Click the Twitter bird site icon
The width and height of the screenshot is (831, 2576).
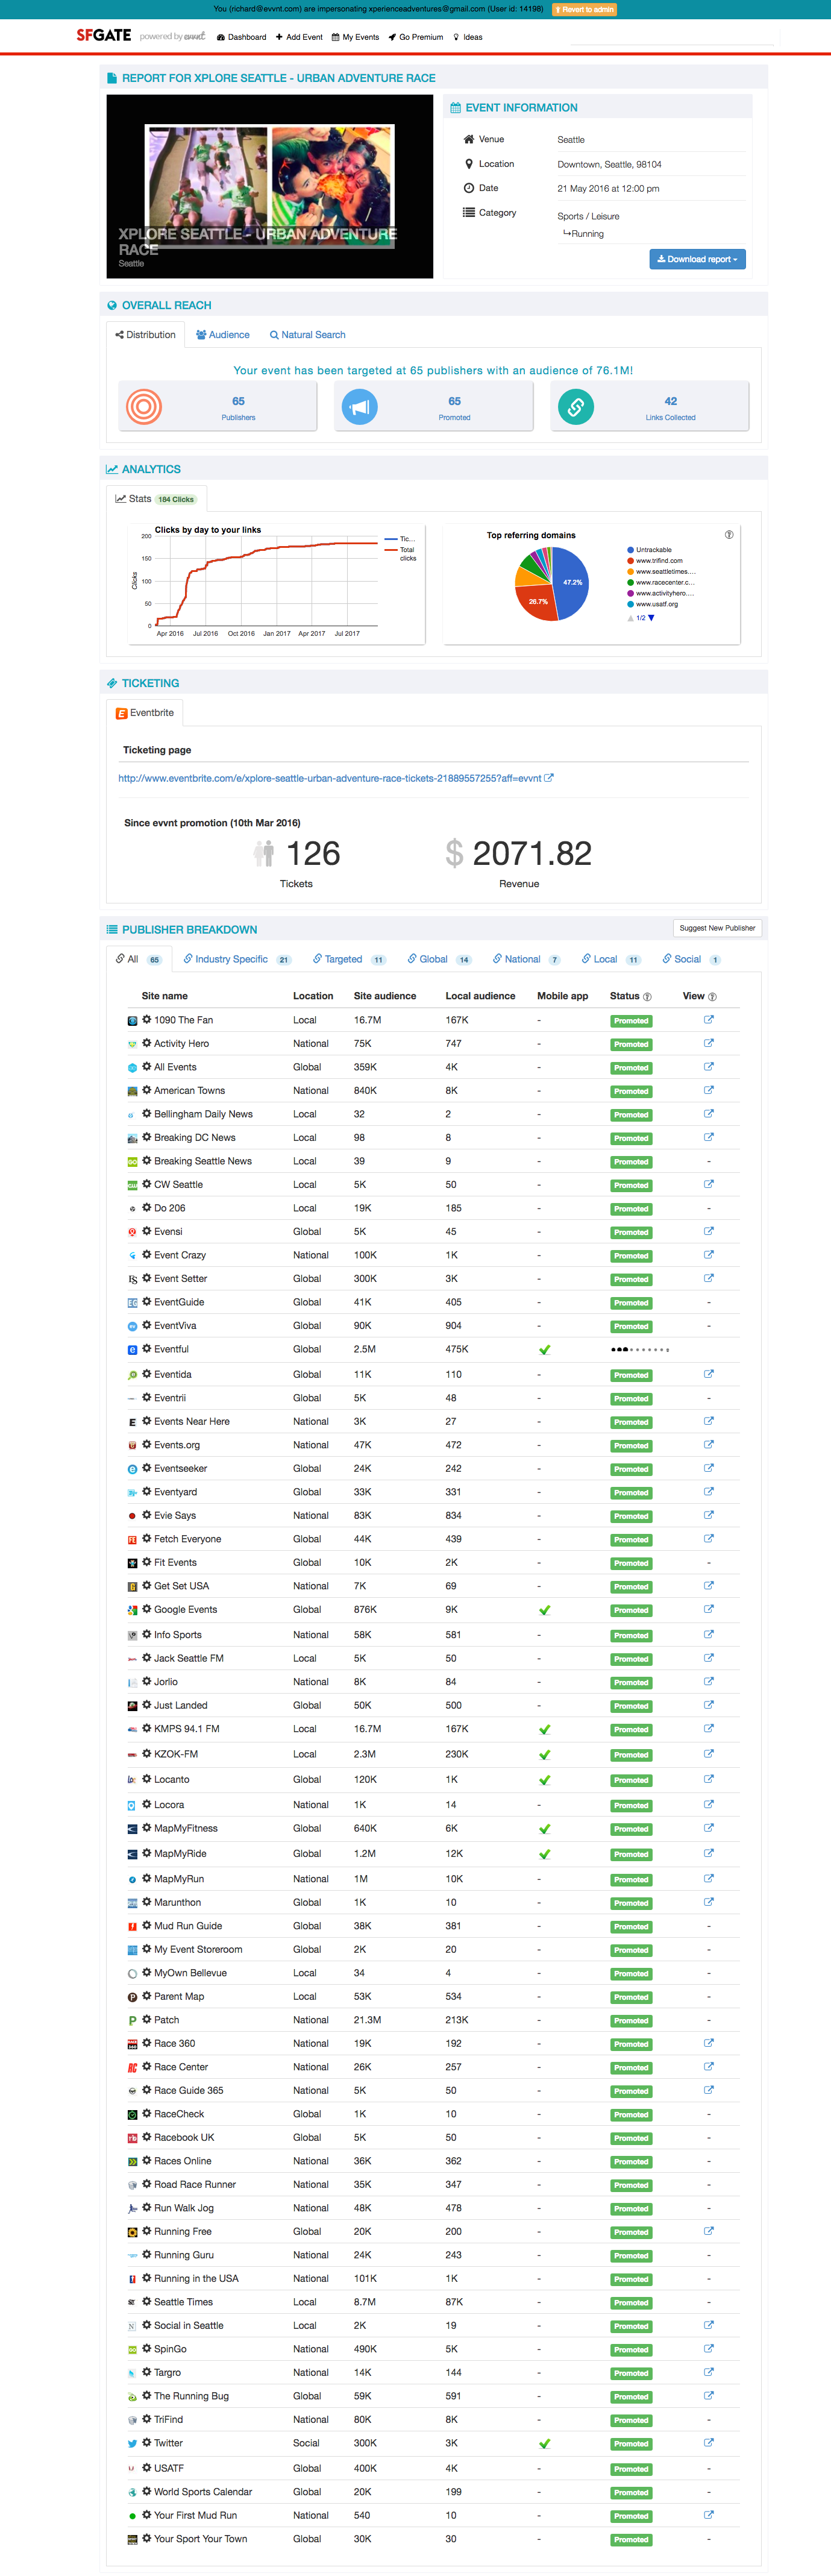pyautogui.click(x=132, y=2444)
